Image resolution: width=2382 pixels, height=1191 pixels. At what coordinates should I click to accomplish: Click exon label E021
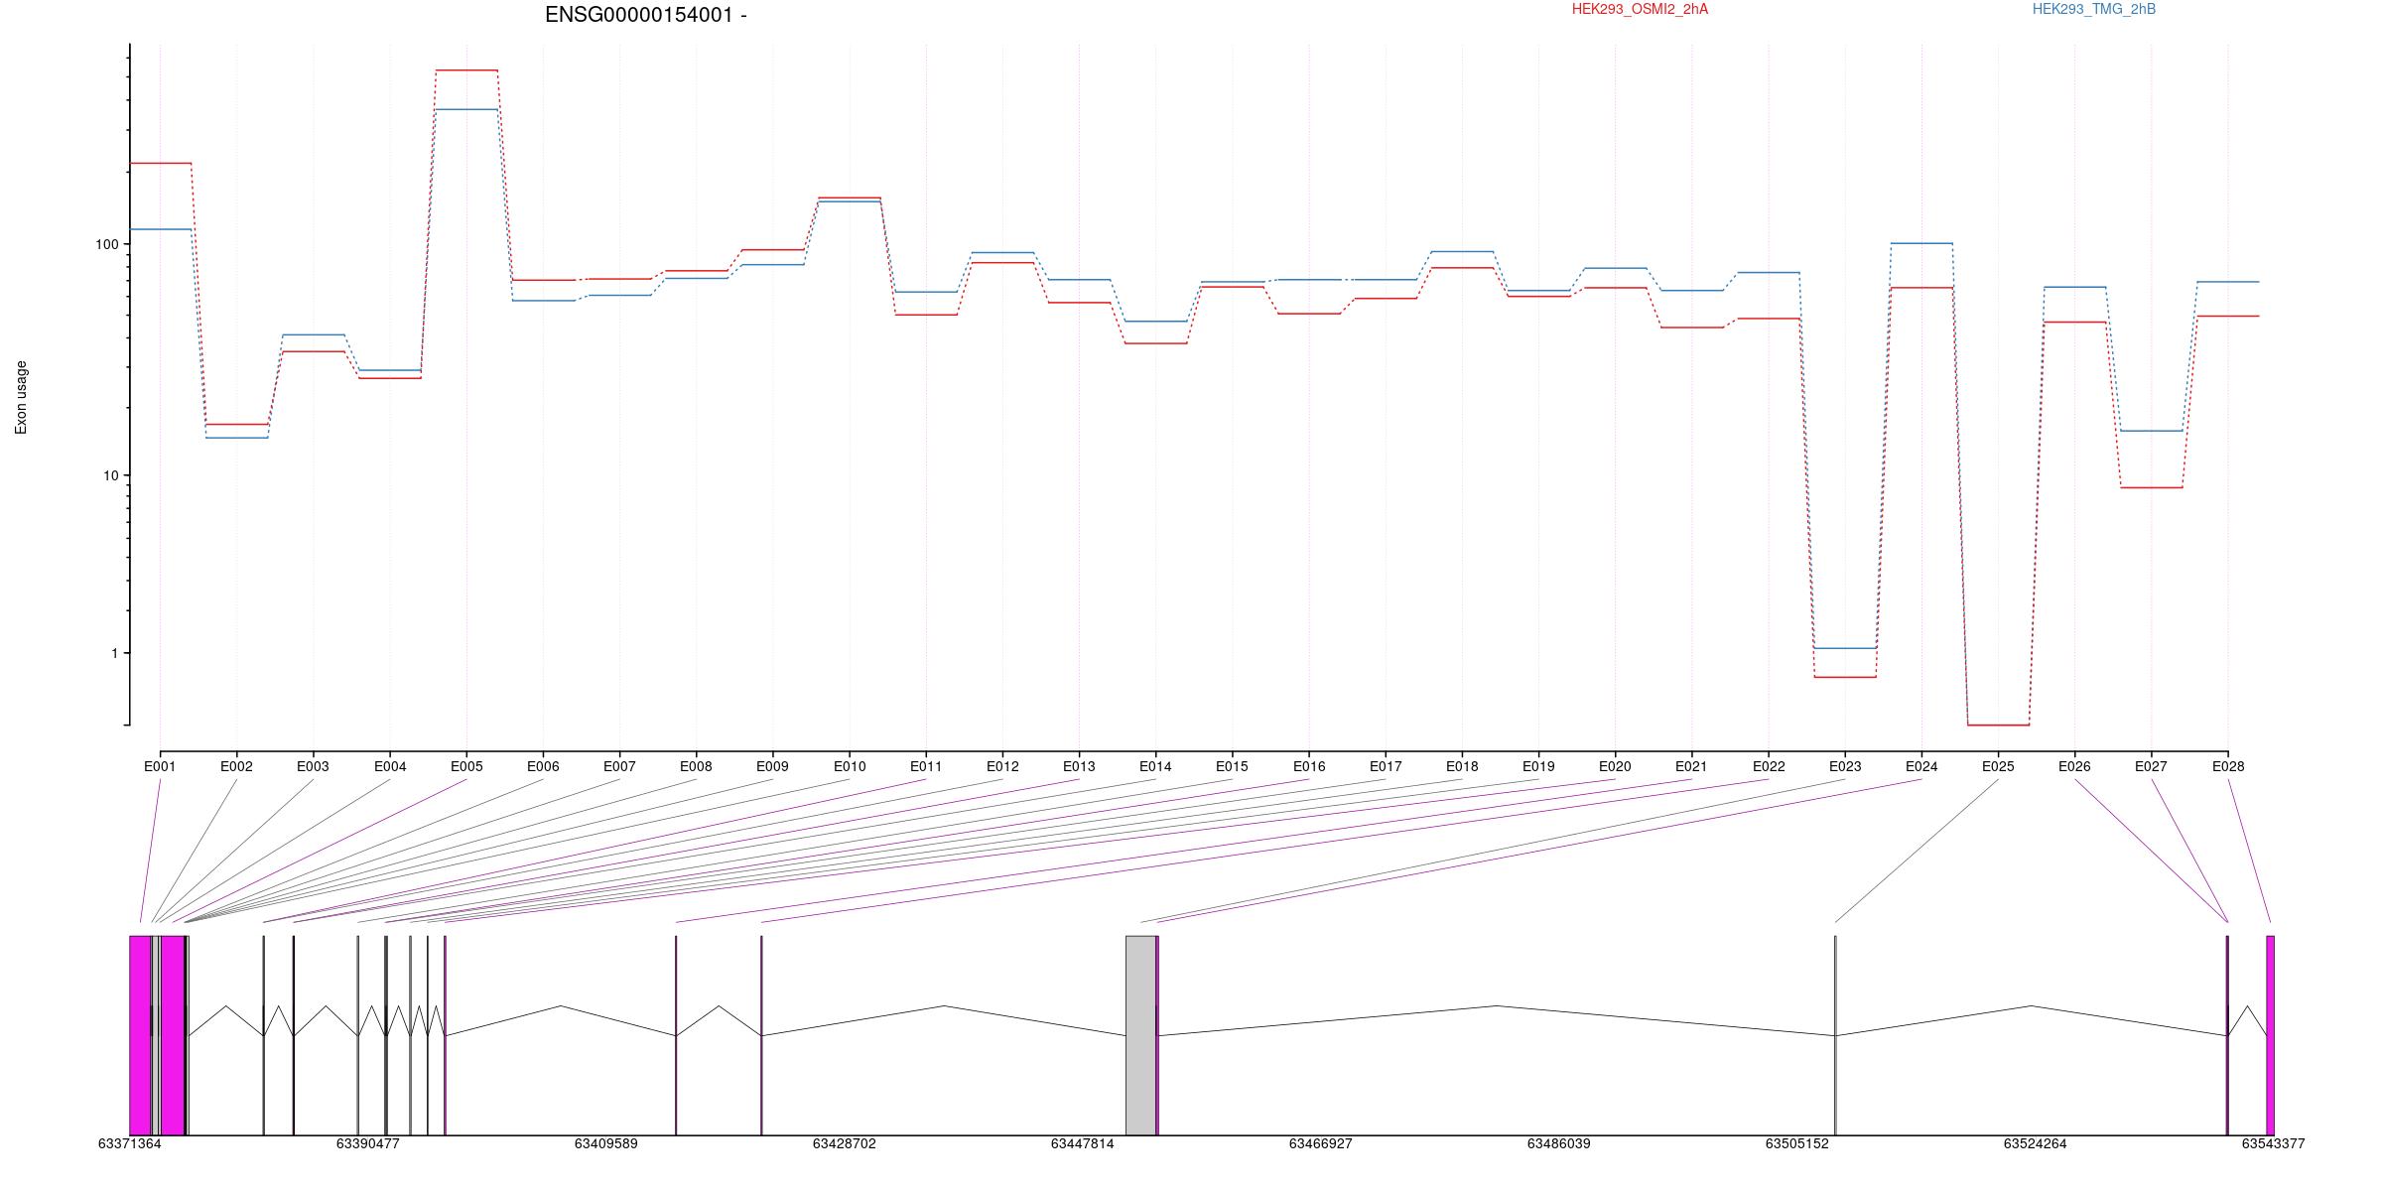tap(1691, 766)
